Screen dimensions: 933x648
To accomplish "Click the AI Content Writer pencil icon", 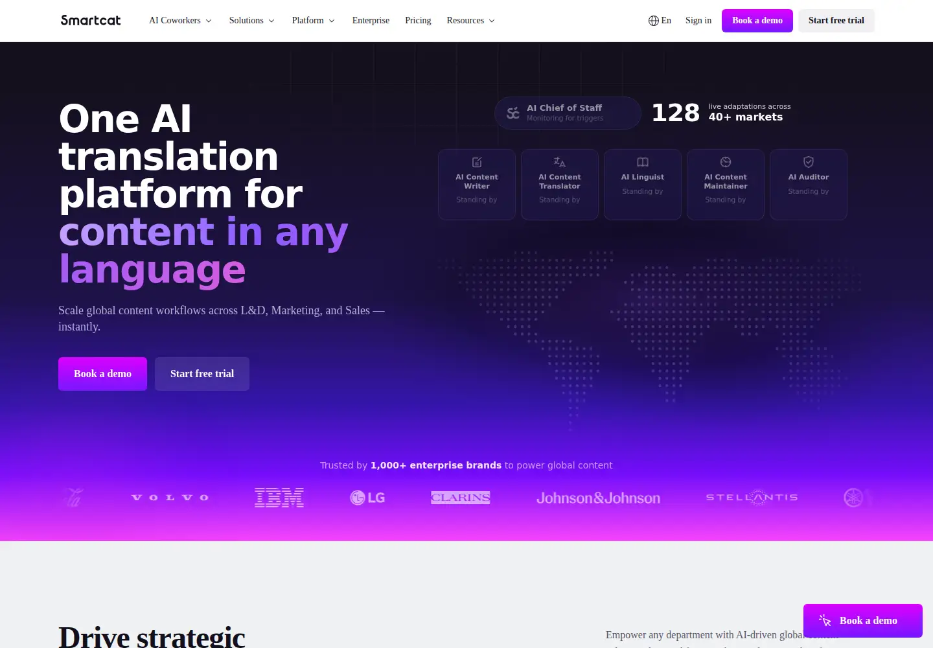I will 477,162.
